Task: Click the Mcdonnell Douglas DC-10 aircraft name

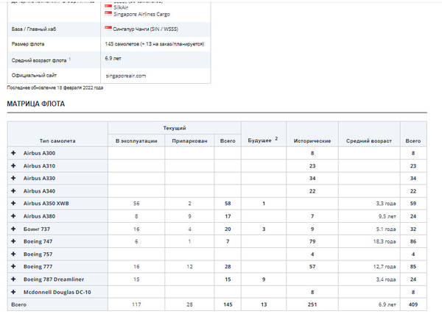Action: (x=57, y=292)
